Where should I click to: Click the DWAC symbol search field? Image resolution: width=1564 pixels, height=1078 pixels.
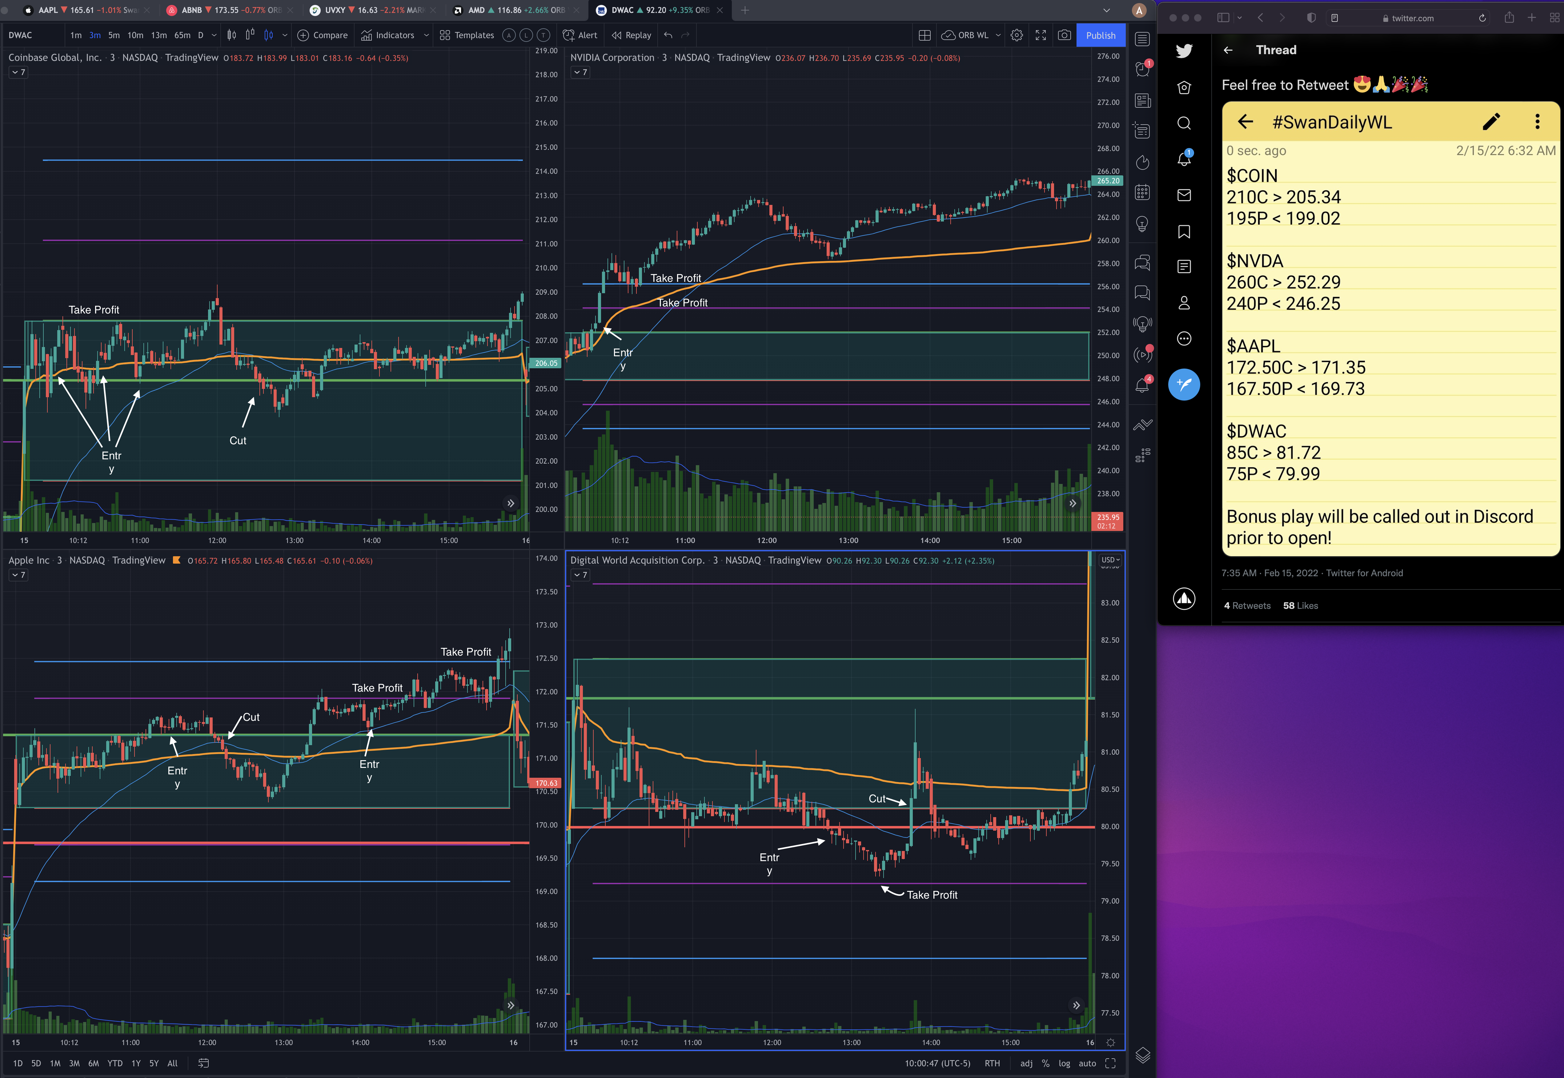tap(34, 35)
